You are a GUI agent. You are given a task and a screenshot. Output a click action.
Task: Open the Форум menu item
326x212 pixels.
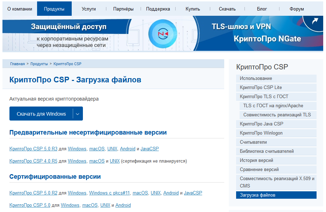[x=297, y=9]
